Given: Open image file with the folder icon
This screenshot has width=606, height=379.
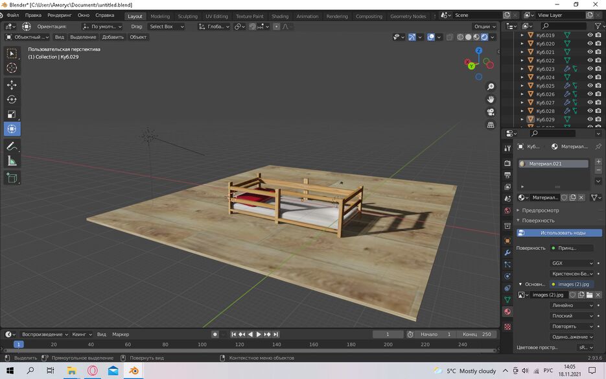Looking at the screenshot, I should [x=589, y=295].
